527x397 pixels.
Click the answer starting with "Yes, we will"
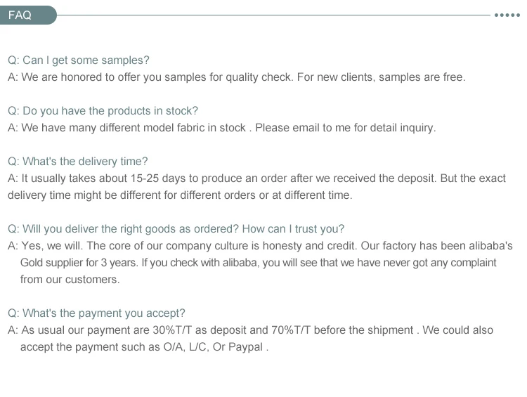pyautogui.click(x=260, y=246)
